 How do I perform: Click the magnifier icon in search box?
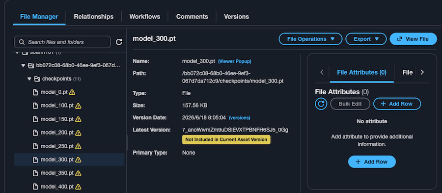coord(22,42)
